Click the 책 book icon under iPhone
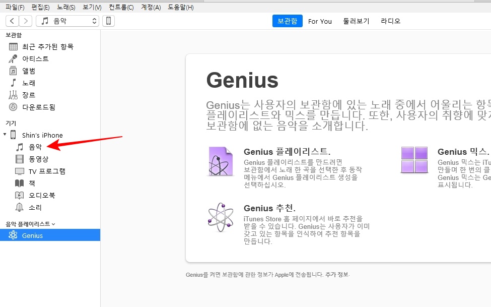 pyautogui.click(x=20, y=183)
